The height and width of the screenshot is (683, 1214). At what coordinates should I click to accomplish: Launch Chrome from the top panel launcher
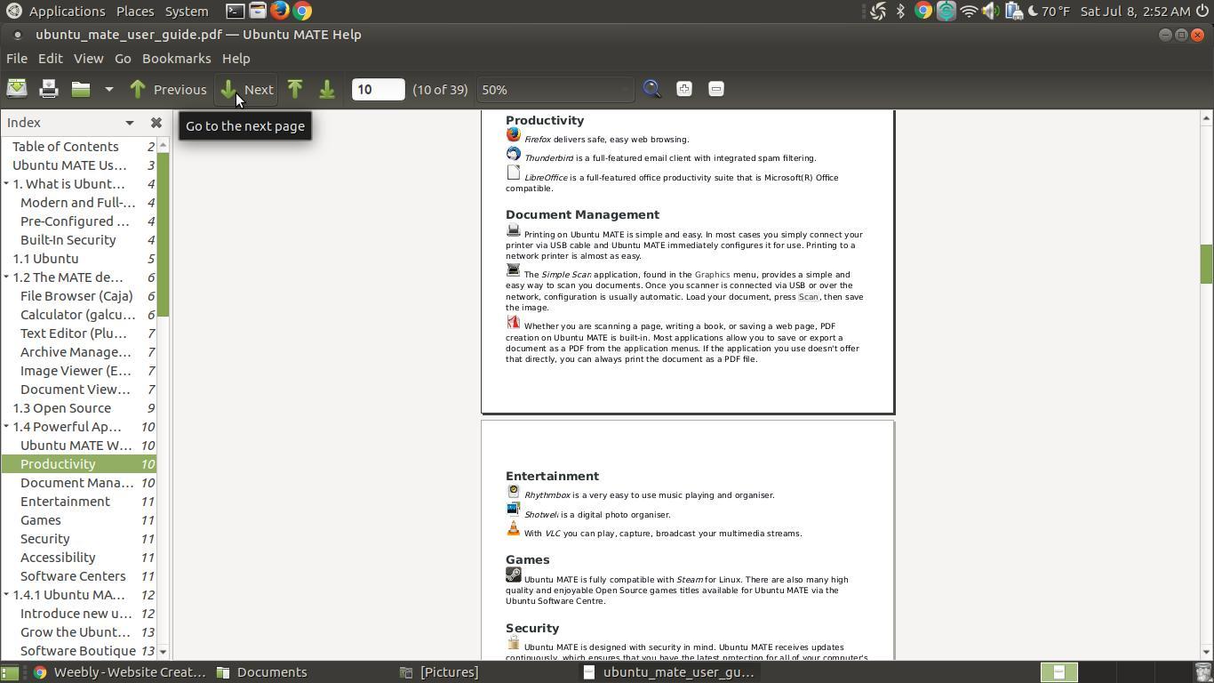coord(302,11)
